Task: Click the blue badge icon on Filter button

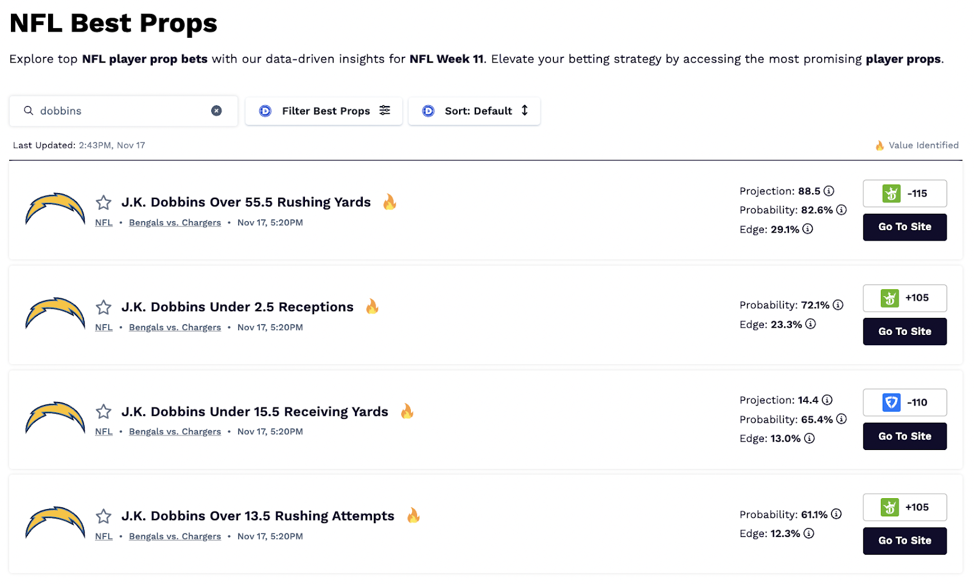Action: (x=265, y=111)
